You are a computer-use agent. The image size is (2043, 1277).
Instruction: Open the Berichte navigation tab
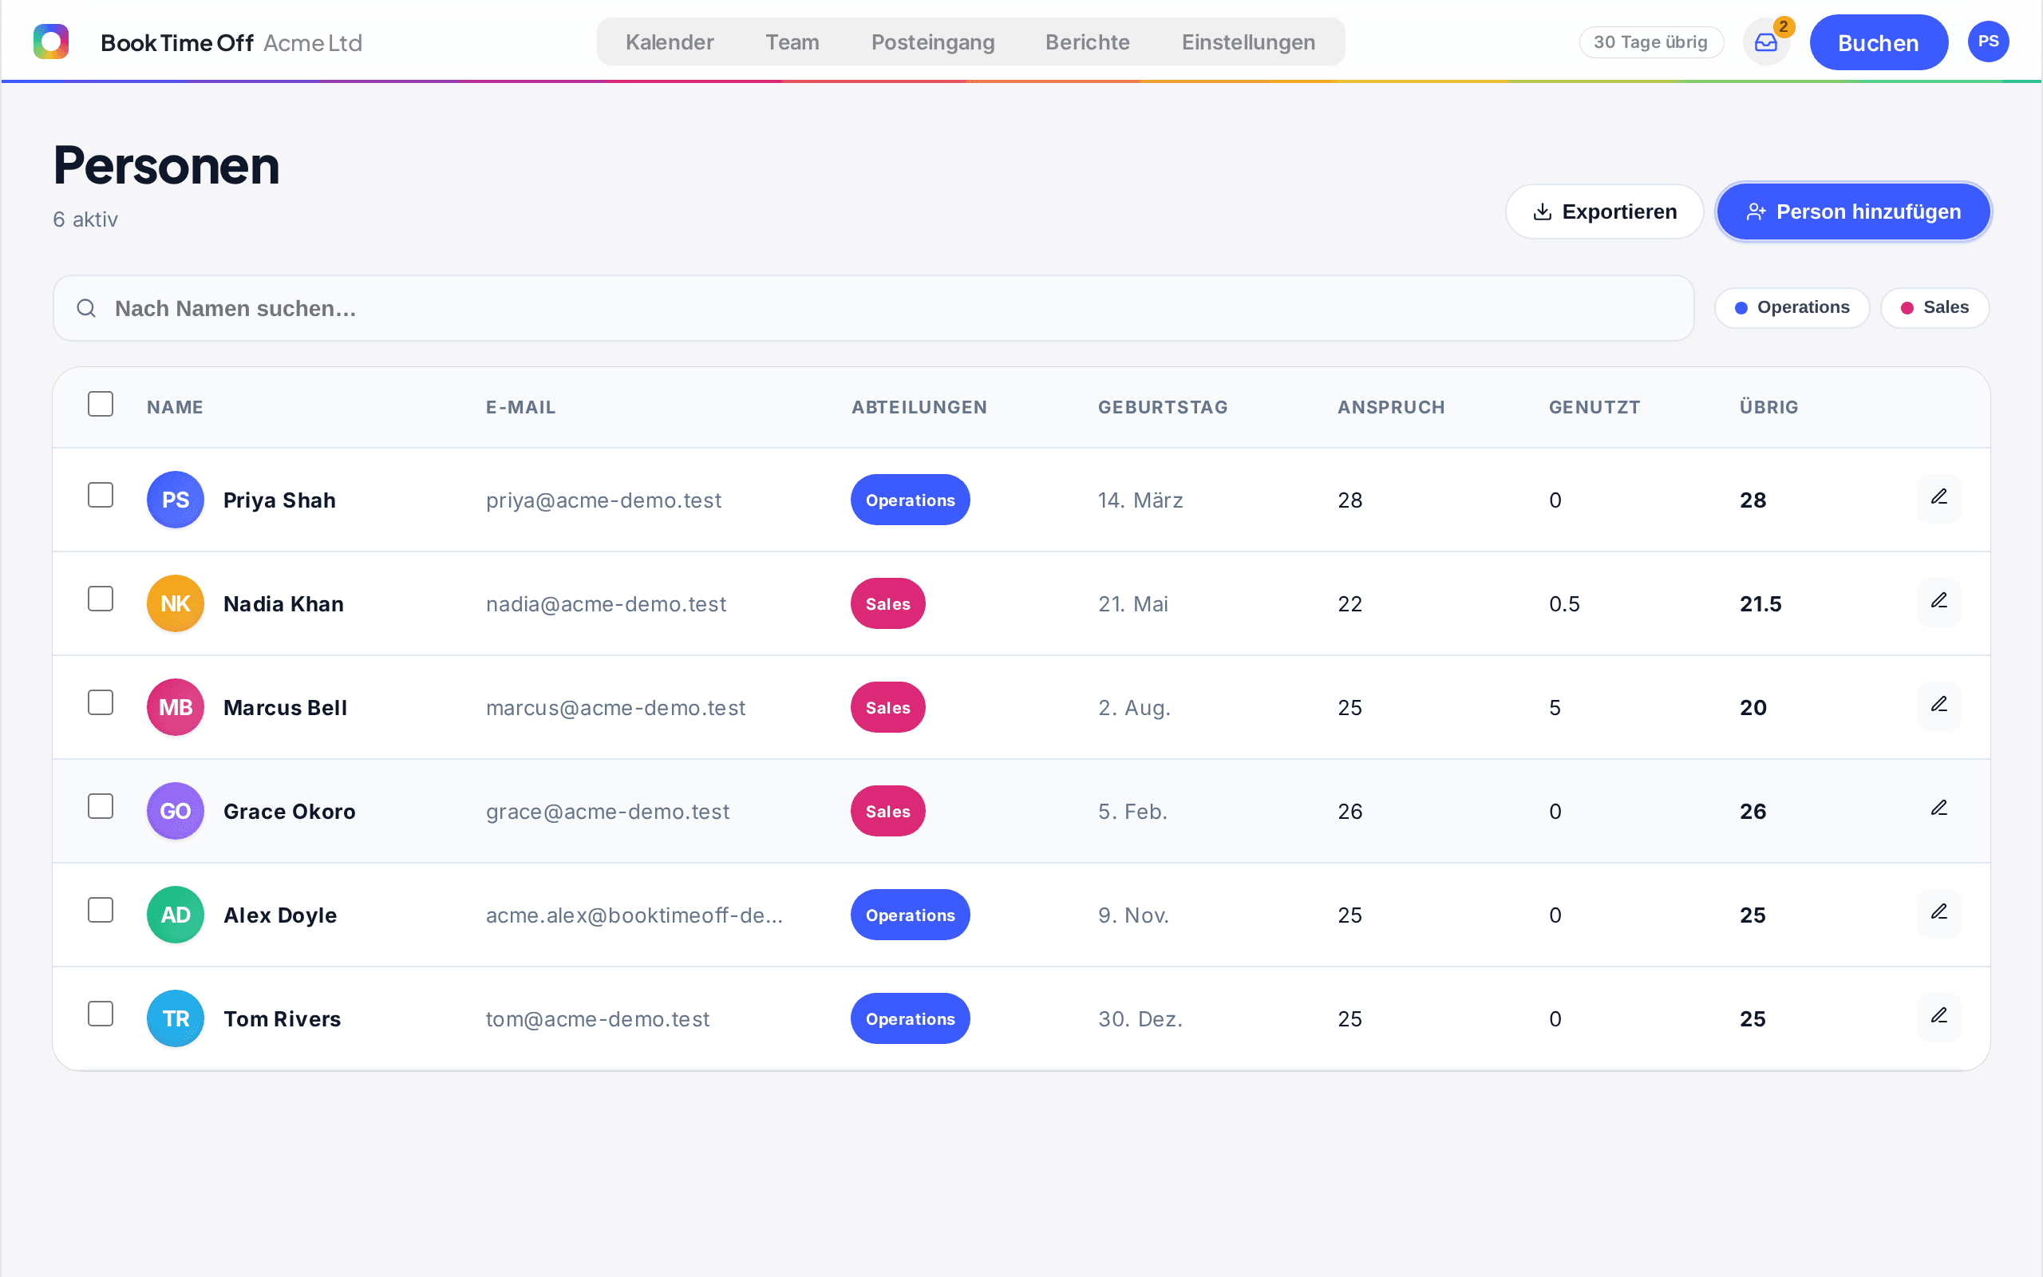tap(1088, 42)
